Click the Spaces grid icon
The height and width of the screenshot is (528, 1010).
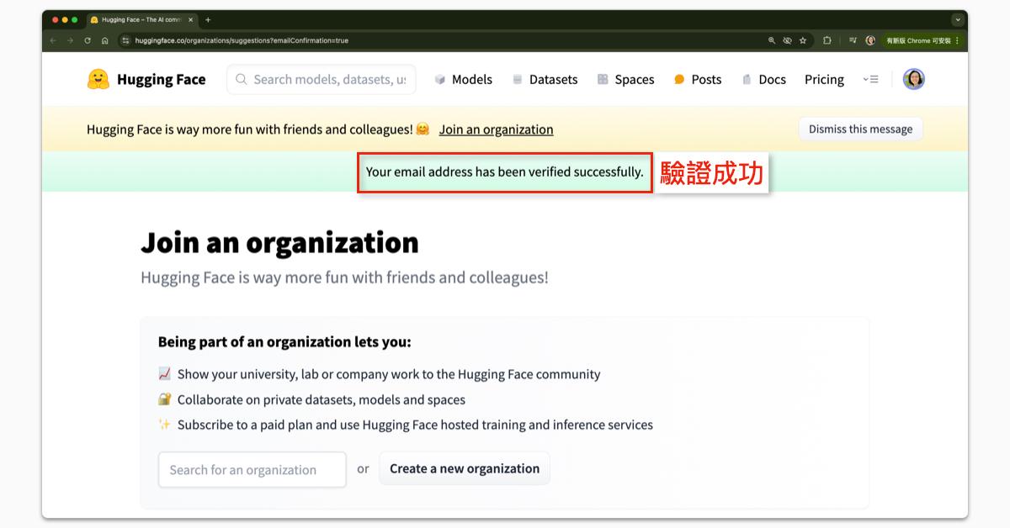pyautogui.click(x=603, y=79)
